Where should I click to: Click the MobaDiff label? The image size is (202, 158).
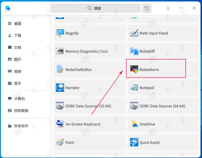coord(147,51)
